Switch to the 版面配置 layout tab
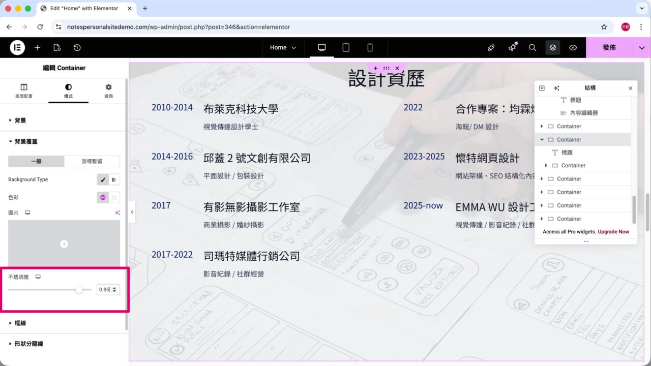651x366 pixels. [x=24, y=91]
